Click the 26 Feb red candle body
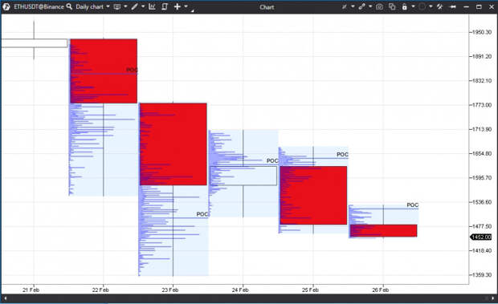Screen dimensions: 498x304 coord(383,230)
